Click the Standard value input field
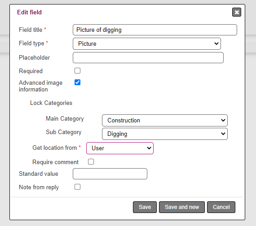 tap(110, 174)
